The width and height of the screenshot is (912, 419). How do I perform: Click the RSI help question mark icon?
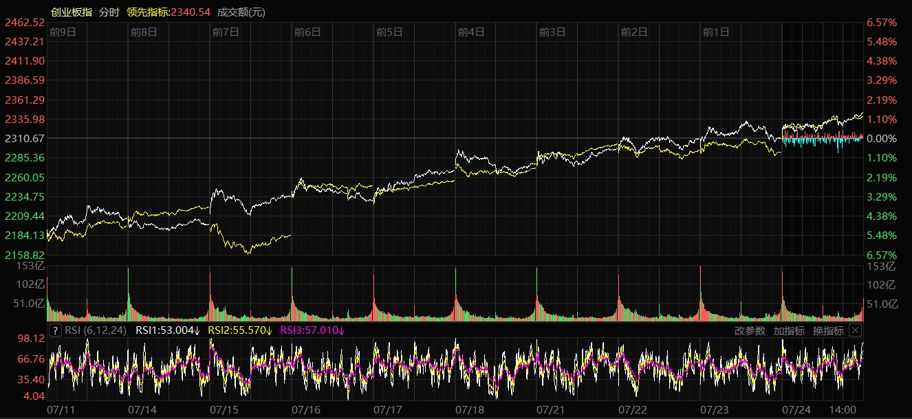pos(56,330)
